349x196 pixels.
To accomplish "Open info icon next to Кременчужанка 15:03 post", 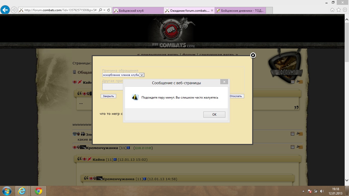I will [128, 148].
